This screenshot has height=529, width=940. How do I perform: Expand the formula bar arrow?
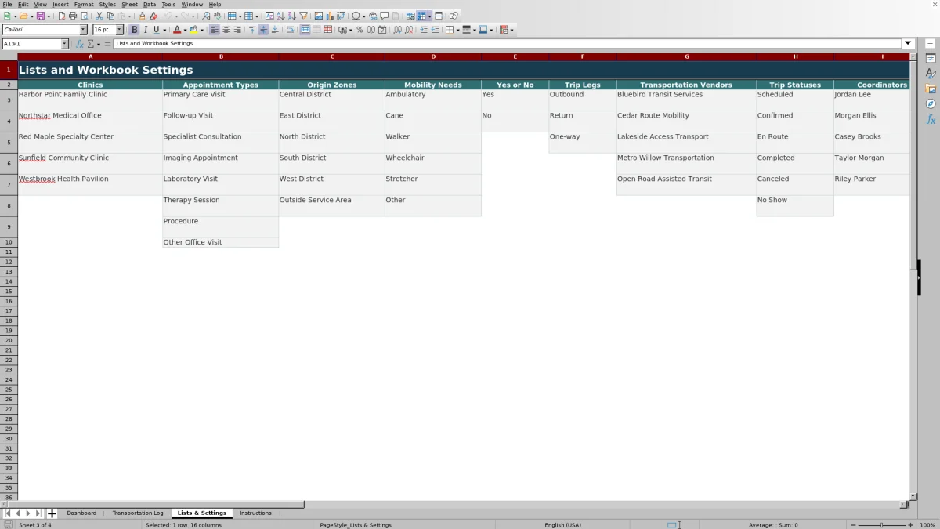pos(908,44)
